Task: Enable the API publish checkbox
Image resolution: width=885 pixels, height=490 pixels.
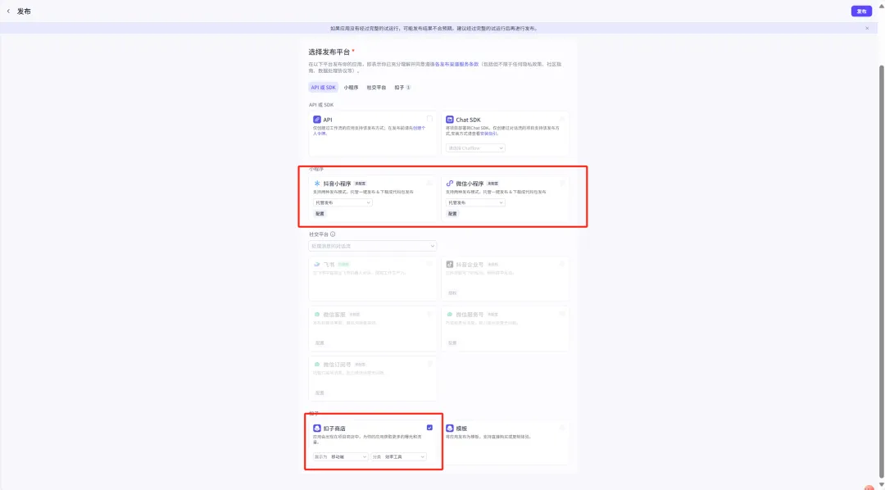Action: coord(429,119)
